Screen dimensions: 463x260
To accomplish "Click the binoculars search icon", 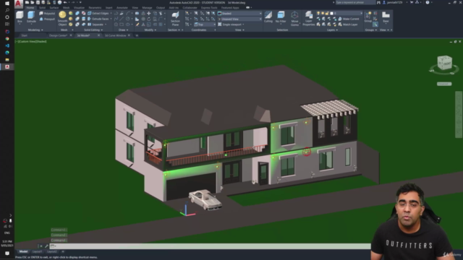I will pyautogui.click(x=378, y=2).
